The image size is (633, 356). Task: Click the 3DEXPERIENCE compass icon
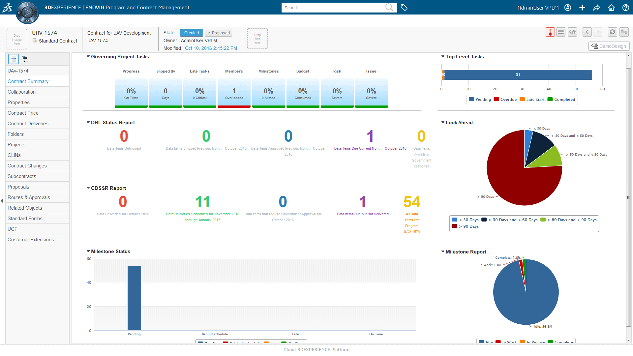tap(27, 13)
